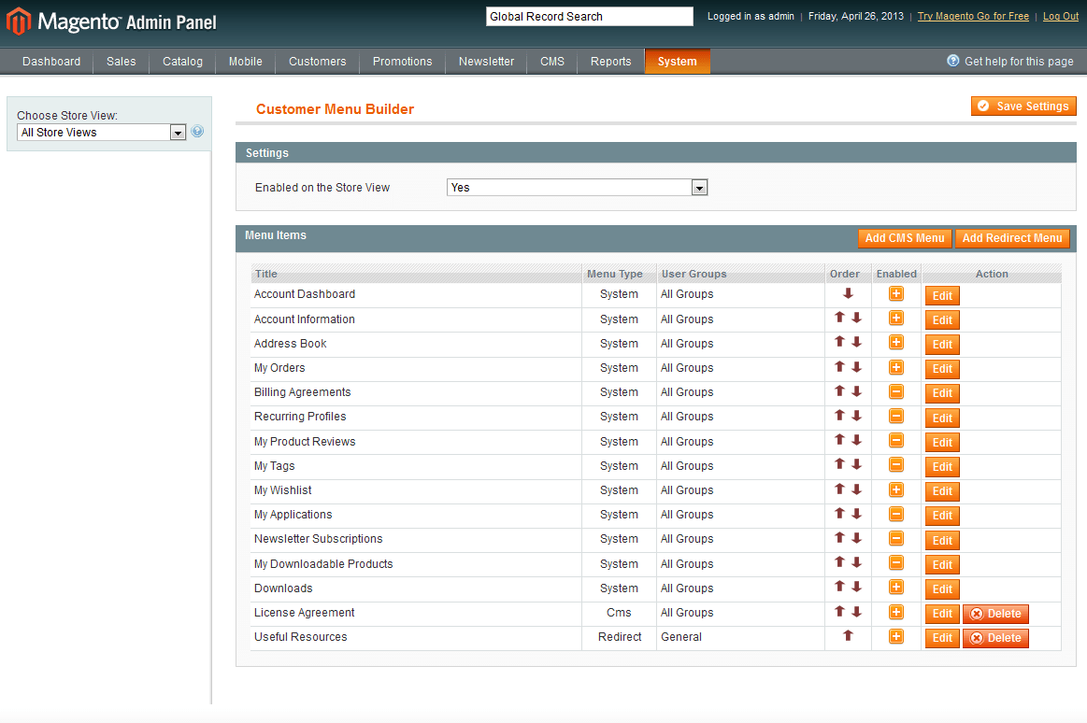This screenshot has height=723, width=1087.
Task: Toggle enabled state for Recurring Profiles
Action: tap(896, 417)
